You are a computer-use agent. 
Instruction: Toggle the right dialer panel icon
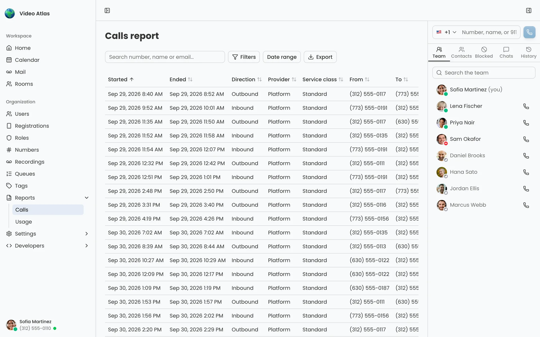pyautogui.click(x=529, y=10)
